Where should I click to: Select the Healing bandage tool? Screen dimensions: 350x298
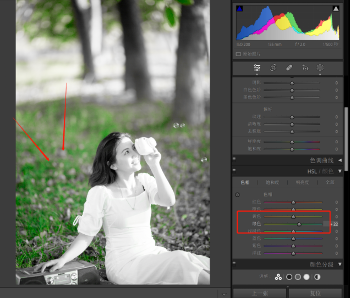tap(289, 68)
